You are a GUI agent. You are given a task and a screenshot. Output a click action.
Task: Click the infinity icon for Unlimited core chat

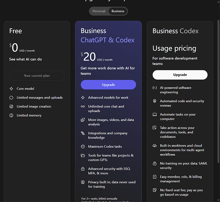83,107
